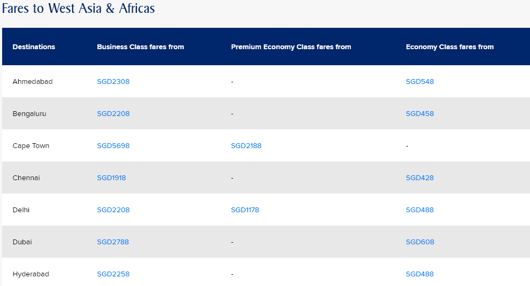Click Premium Economy Class fares from header

291,47
